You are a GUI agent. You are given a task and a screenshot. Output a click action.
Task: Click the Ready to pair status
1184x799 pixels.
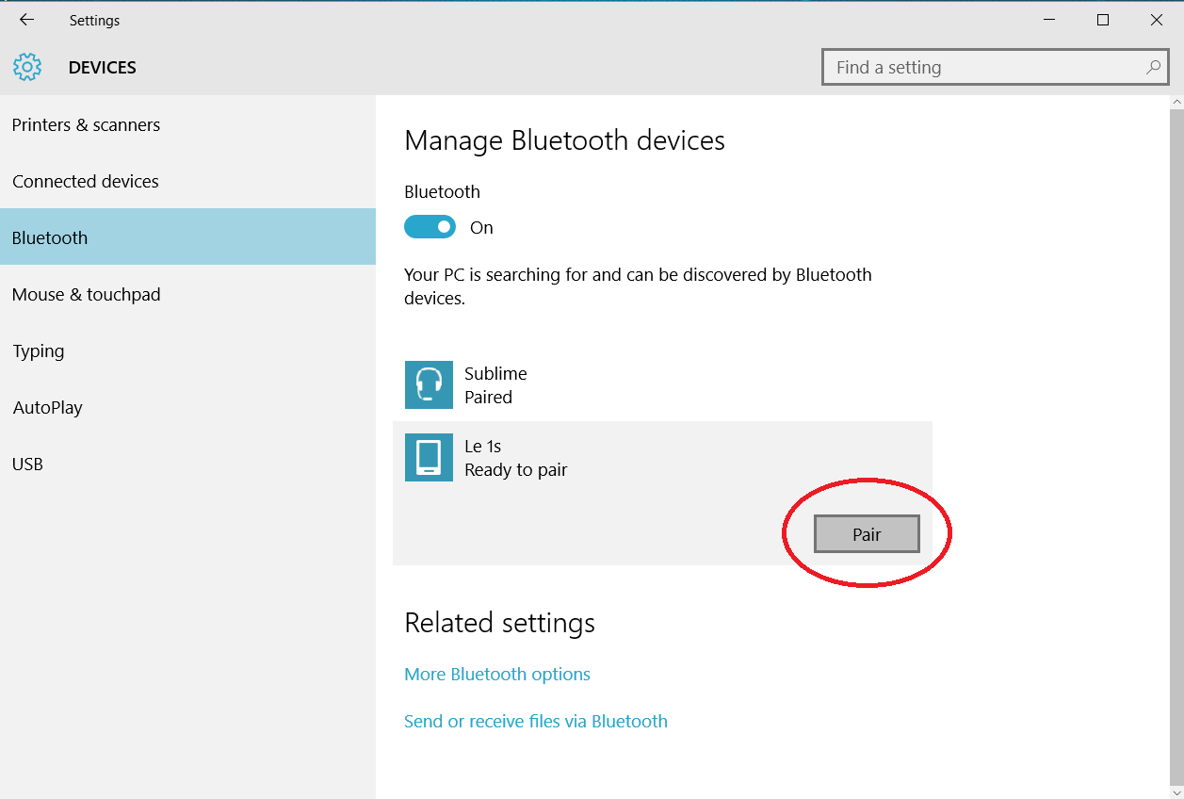click(516, 470)
